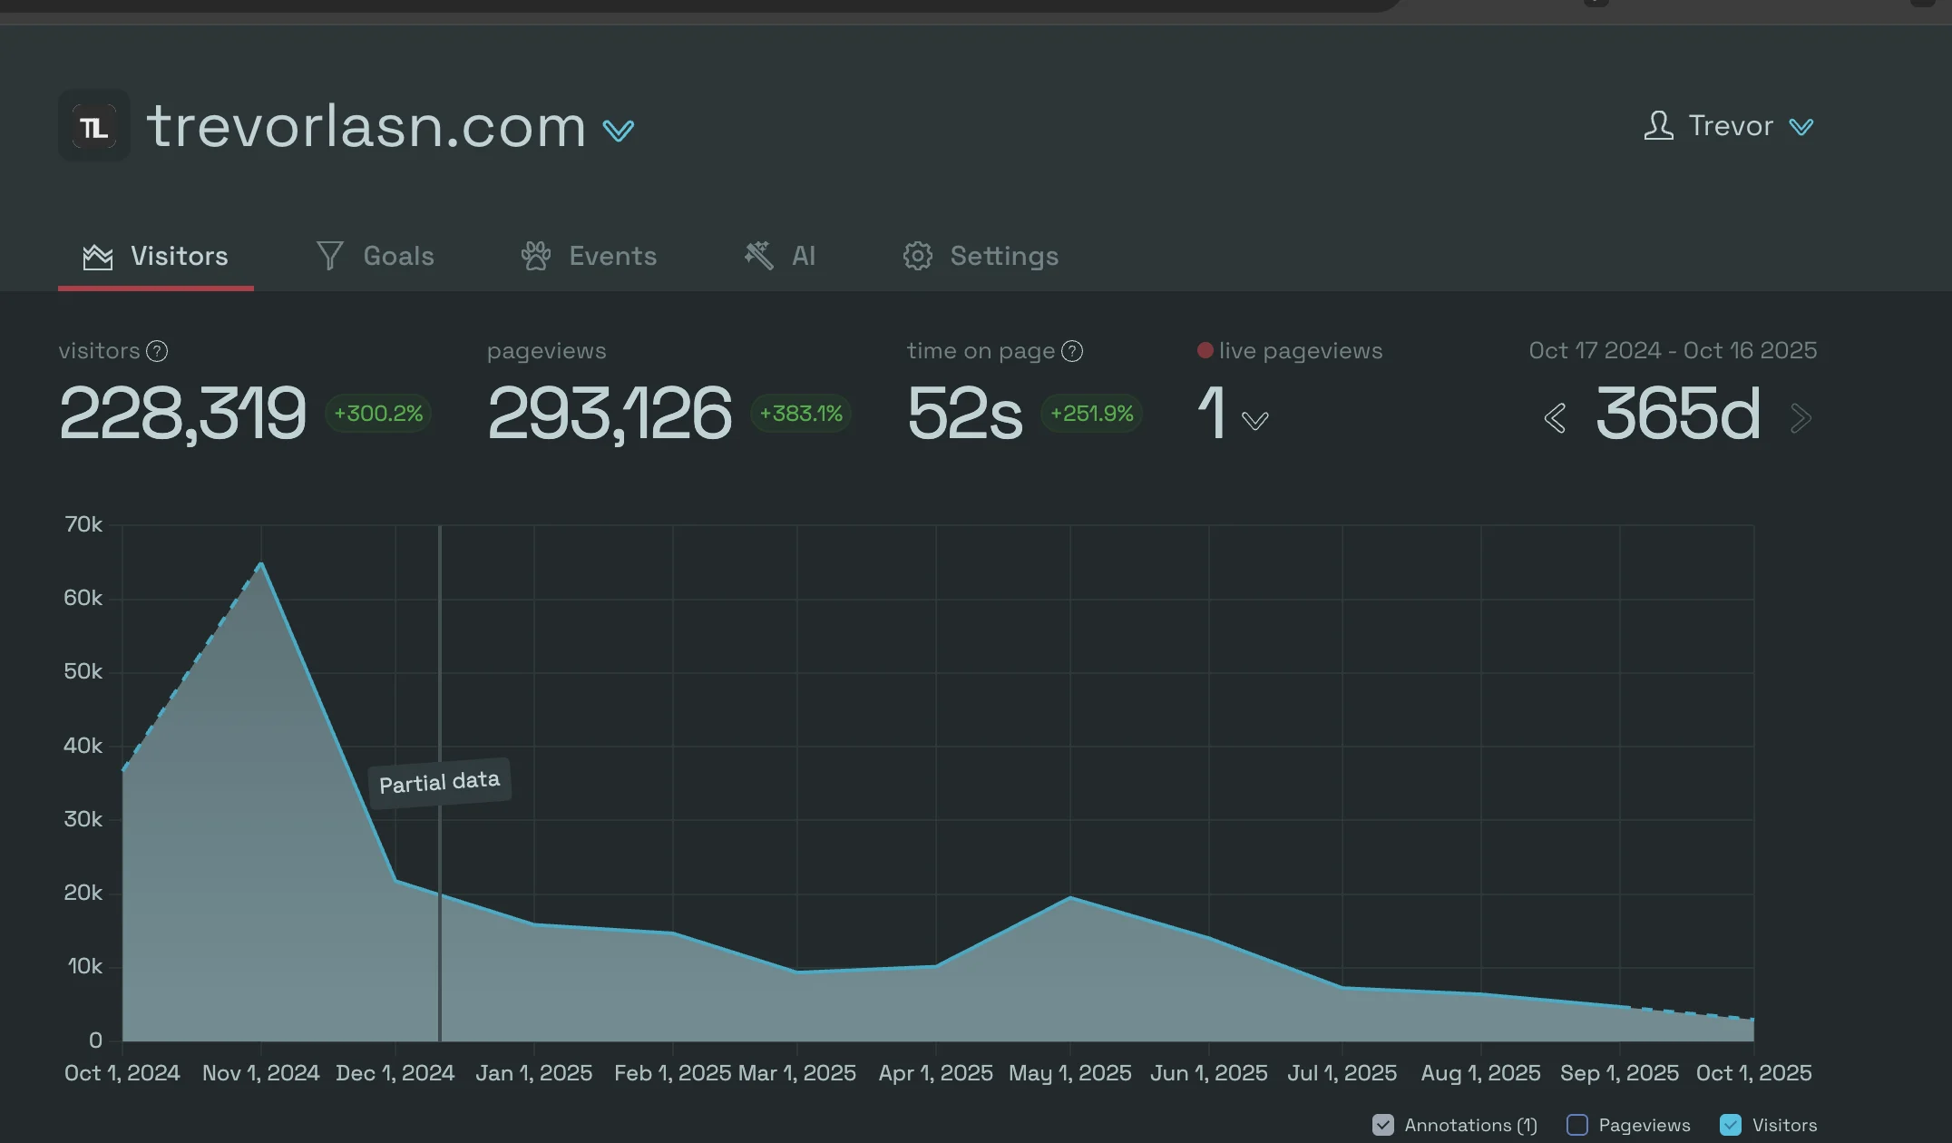Toggle the Annotations (1) checkbox

tap(1382, 1125)
